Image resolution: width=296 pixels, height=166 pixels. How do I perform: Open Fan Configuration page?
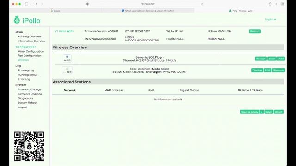coord(30,56)
